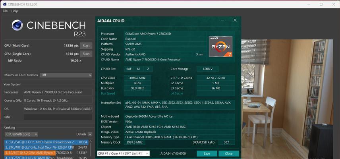Click the Instruction Set list field
The width and height of the screenshot is (340, 159).
pyautogui.click(x=179, y=105)
